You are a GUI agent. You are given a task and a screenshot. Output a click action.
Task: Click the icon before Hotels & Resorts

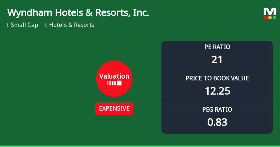click(47, 25)
